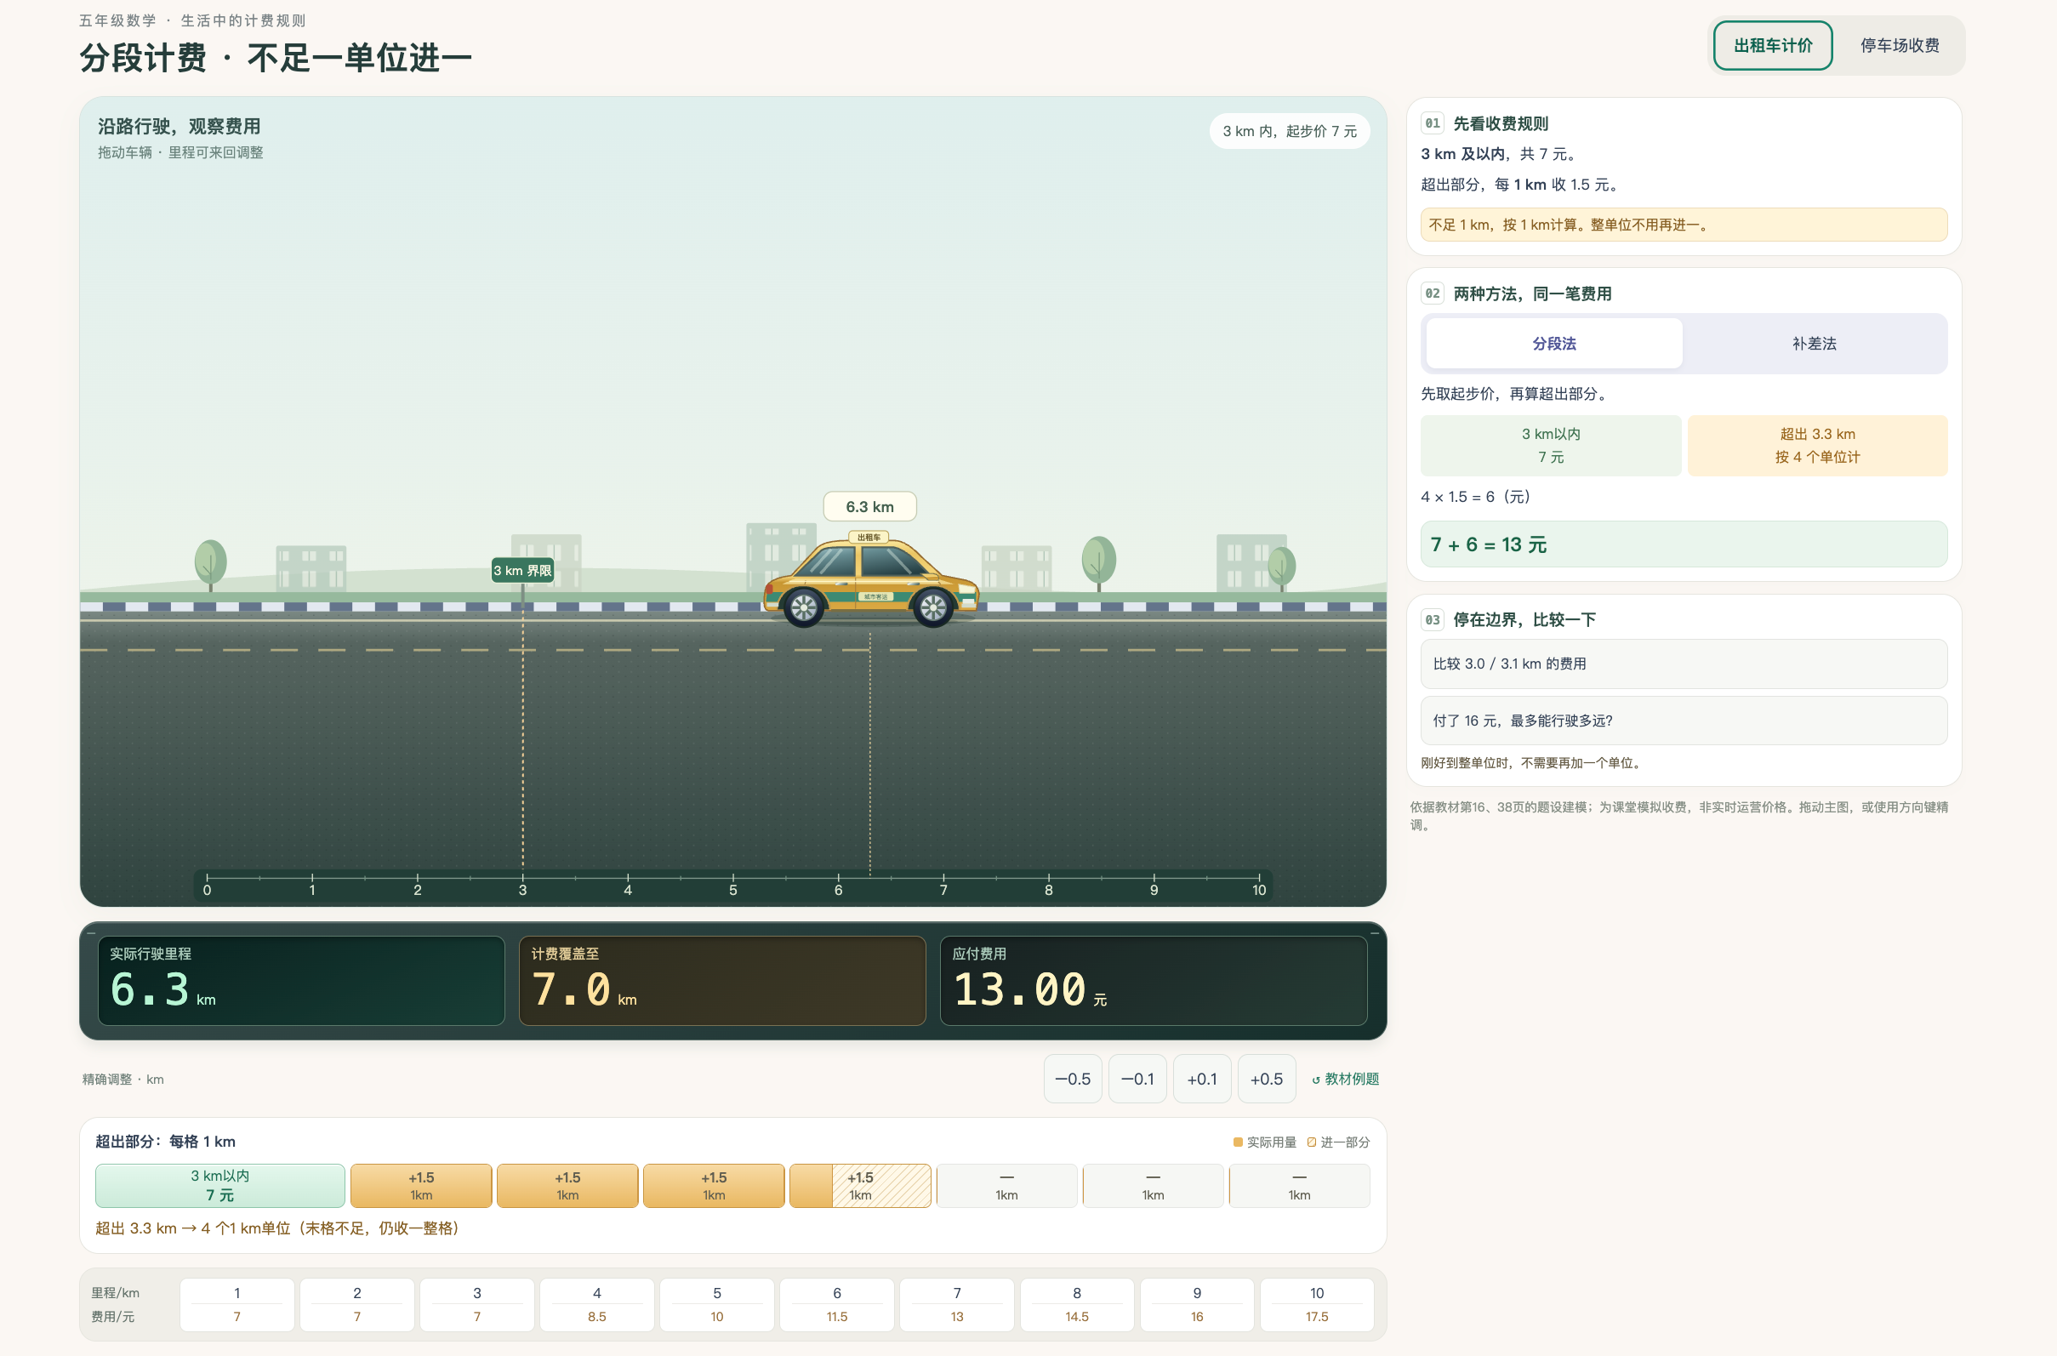Select the 补差法 method tab
This screenshot has width=2057, height=1356.
(x=1814, y=344)
